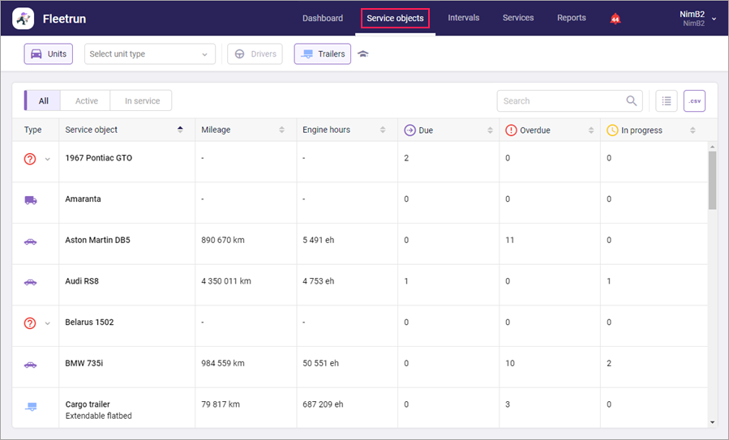Click the truck icon for Amaranta

pos(30,199)
